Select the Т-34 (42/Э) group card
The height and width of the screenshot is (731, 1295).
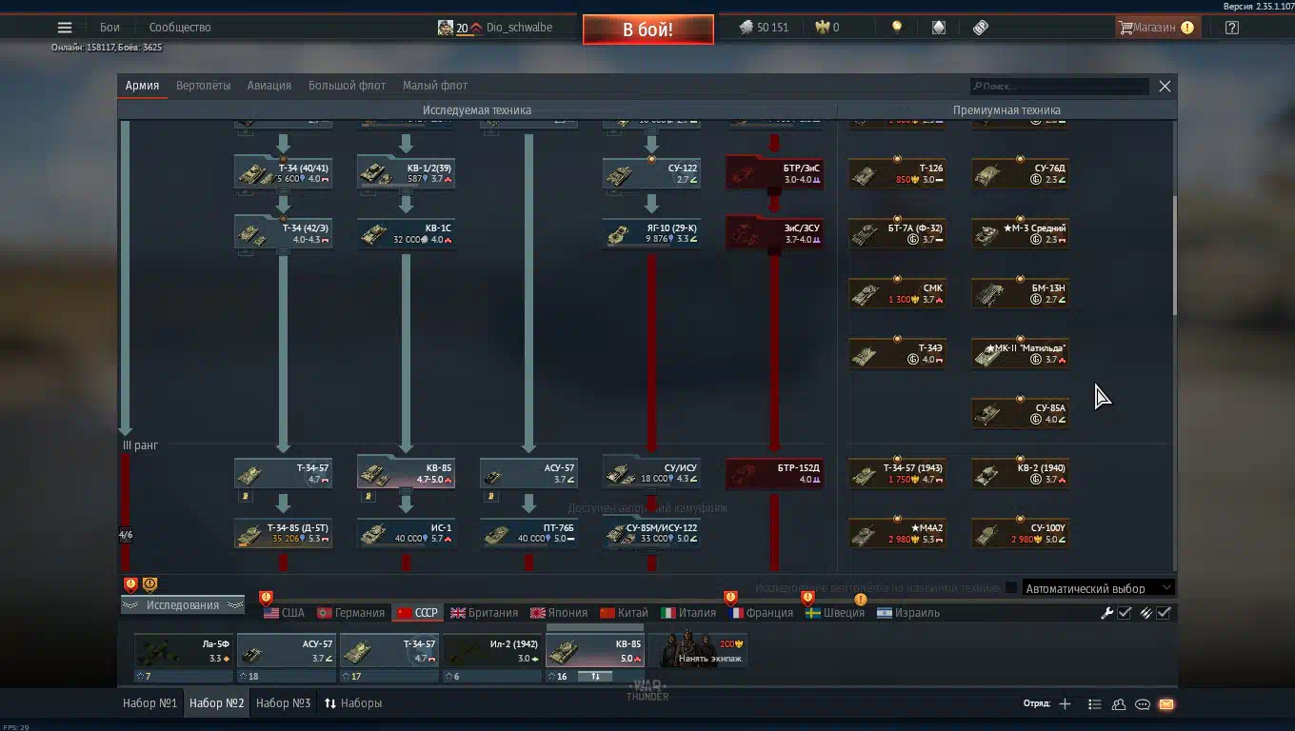coord(283,233)
